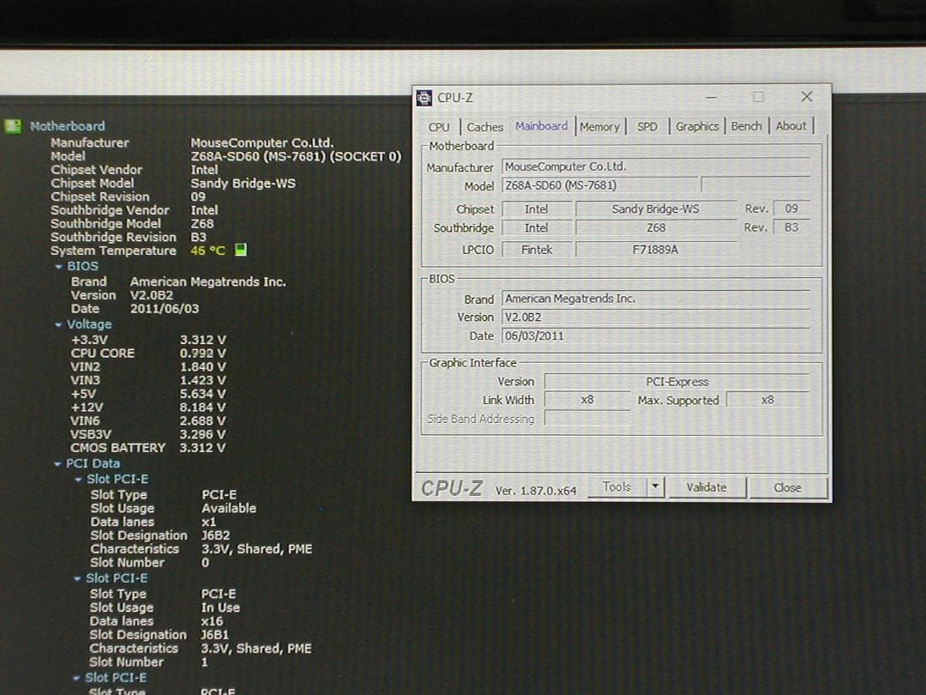The height and width of the screenshot is (695, 926).
Task: Close CPU-Z with the title bar X
Action: (x=807, y=97)
